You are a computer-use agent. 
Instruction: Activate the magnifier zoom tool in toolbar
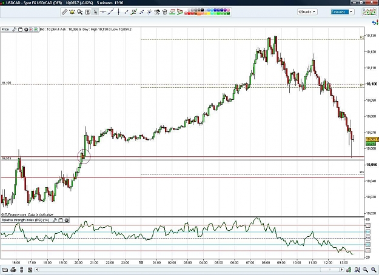(80, 12)
